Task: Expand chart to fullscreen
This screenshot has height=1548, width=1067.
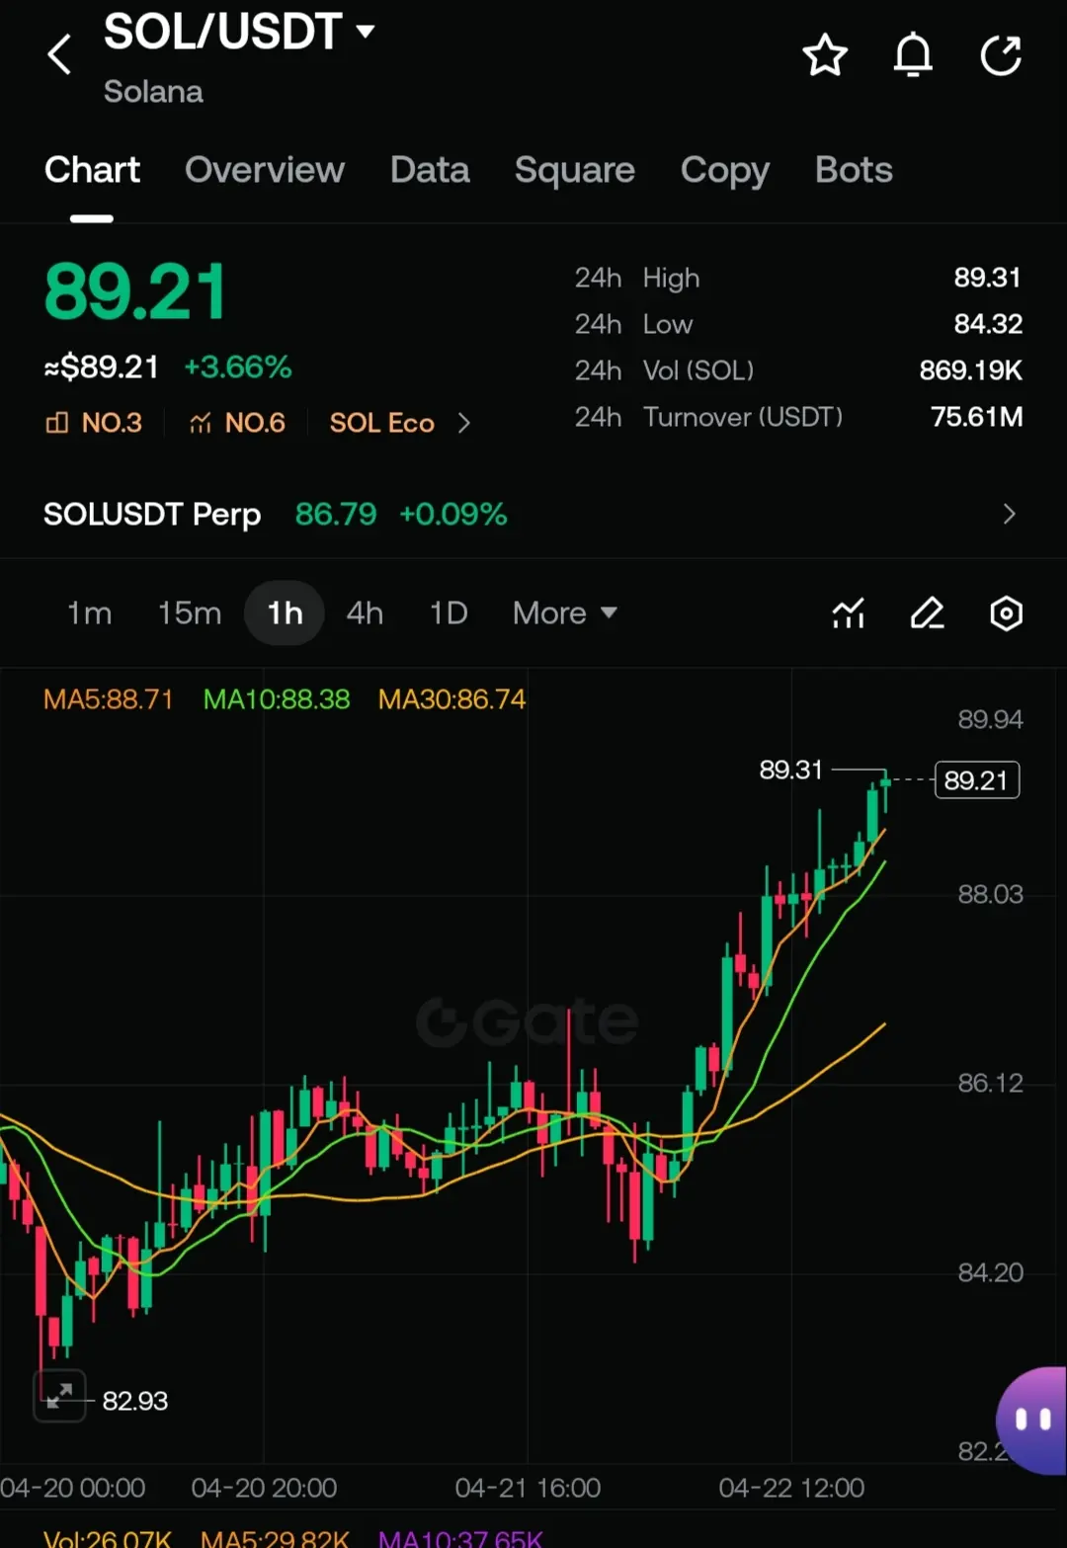Action: pyautogui.click(x=59, y=1395)
